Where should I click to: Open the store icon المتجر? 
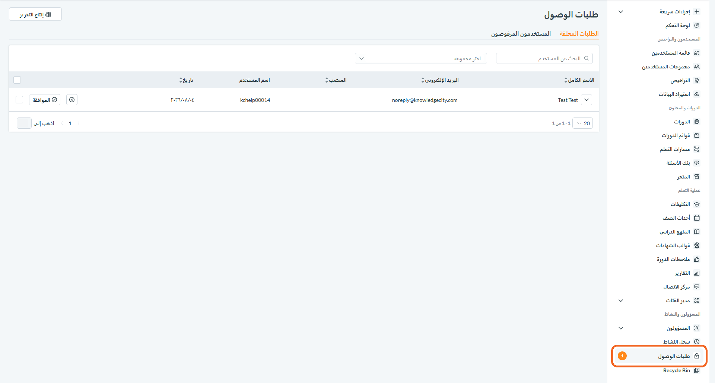click(697, 177)
